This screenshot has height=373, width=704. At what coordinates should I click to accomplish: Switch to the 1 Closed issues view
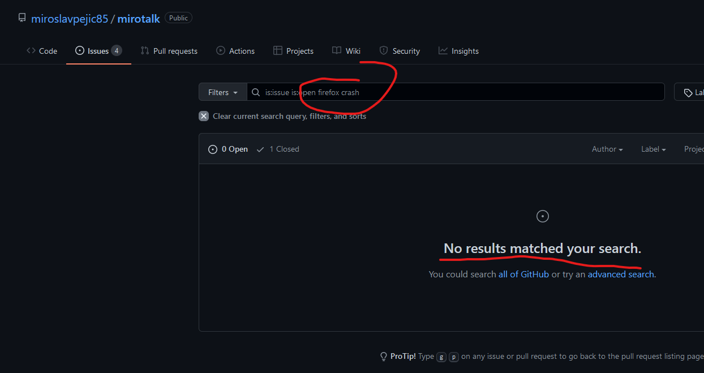(x=277, y=149)
